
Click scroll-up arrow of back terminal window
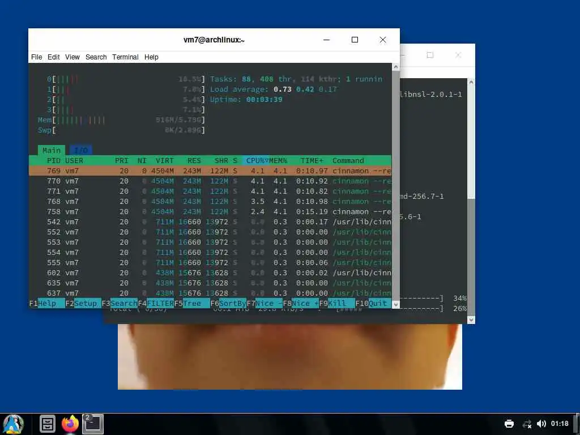(x=471, y=82)
